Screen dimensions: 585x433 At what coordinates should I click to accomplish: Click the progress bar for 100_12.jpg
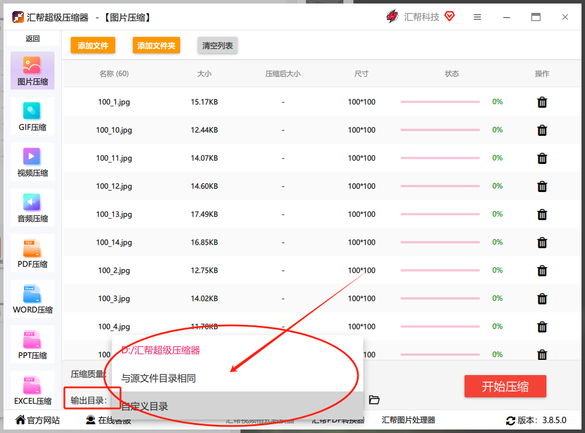[x=440, y=186]
